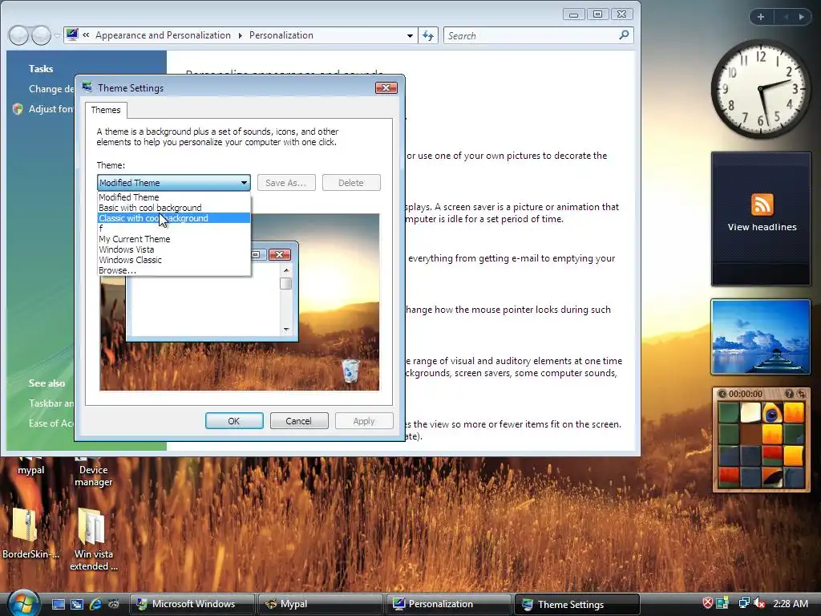
Task: Click the 2:28 AM system clock
Action: [x=790, y=603]
